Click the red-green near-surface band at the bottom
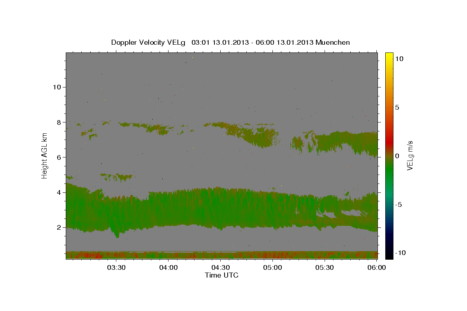467x311 pixels. coord(222,255)
